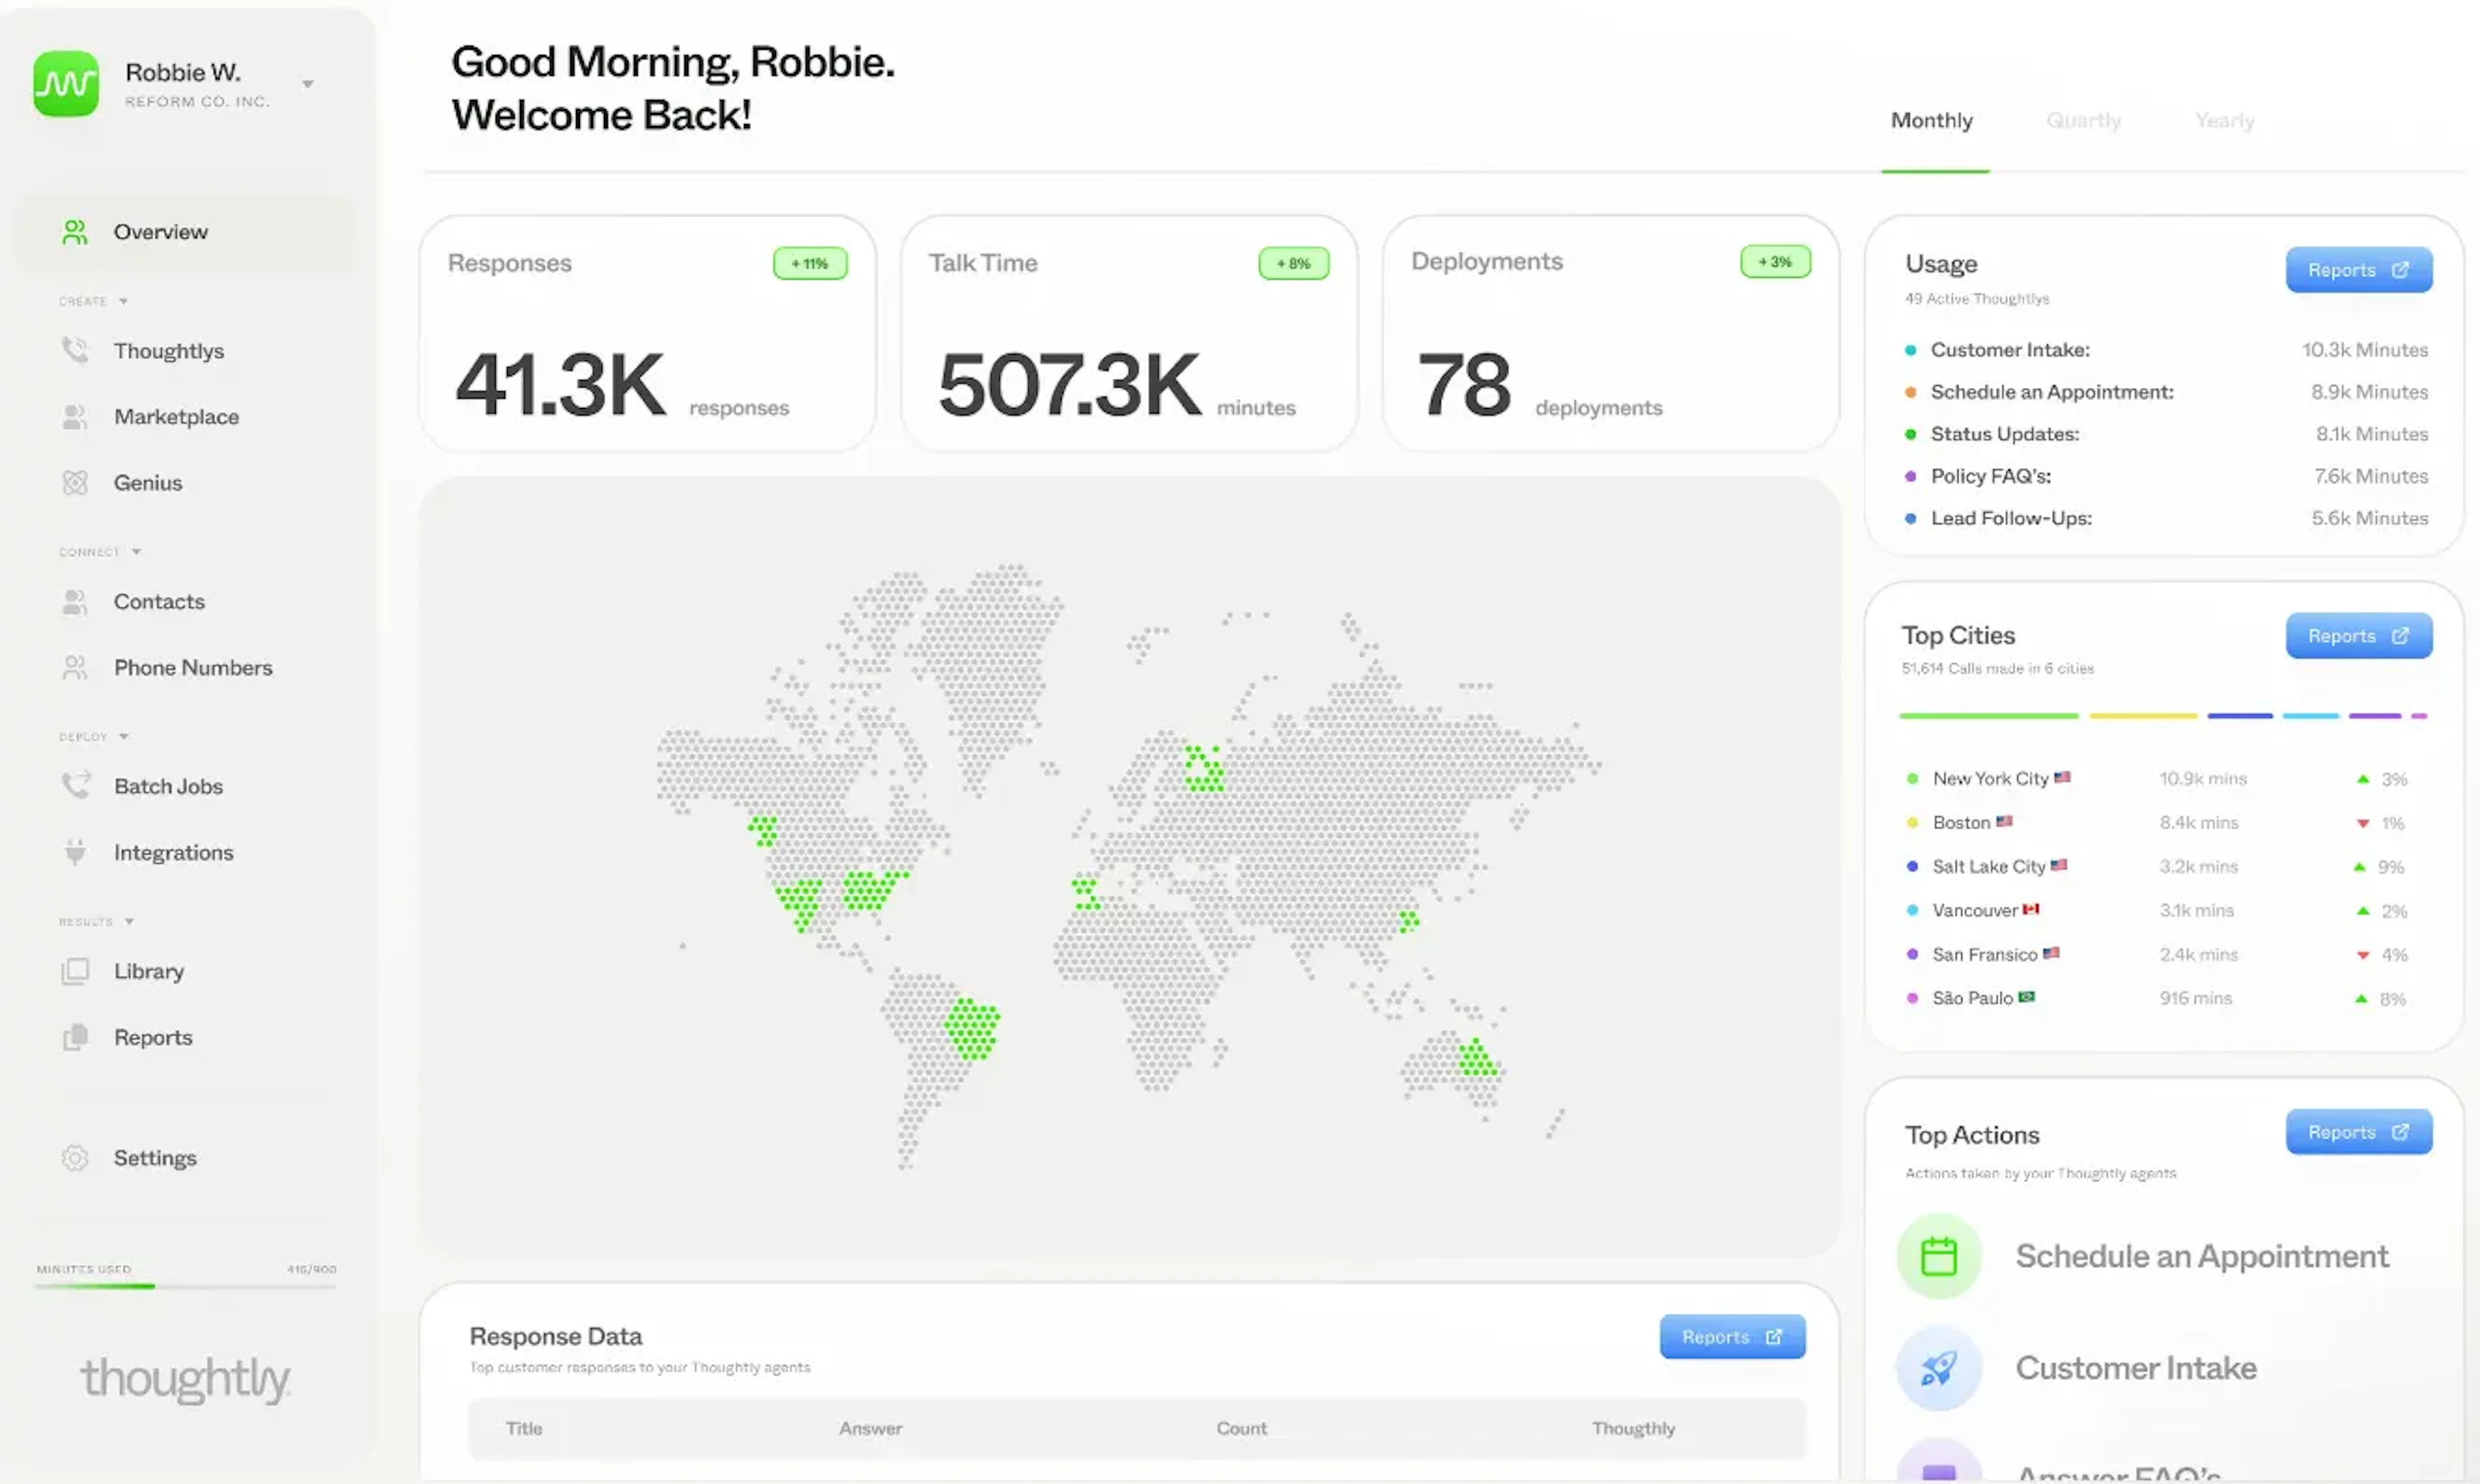This screenshot has width=2480, height=1484.
Task: Open Phone Numbers
Action: [192, 667]
